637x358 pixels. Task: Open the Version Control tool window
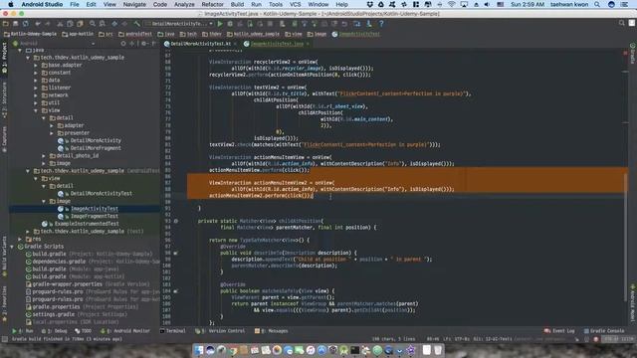[x=220, y=331]
